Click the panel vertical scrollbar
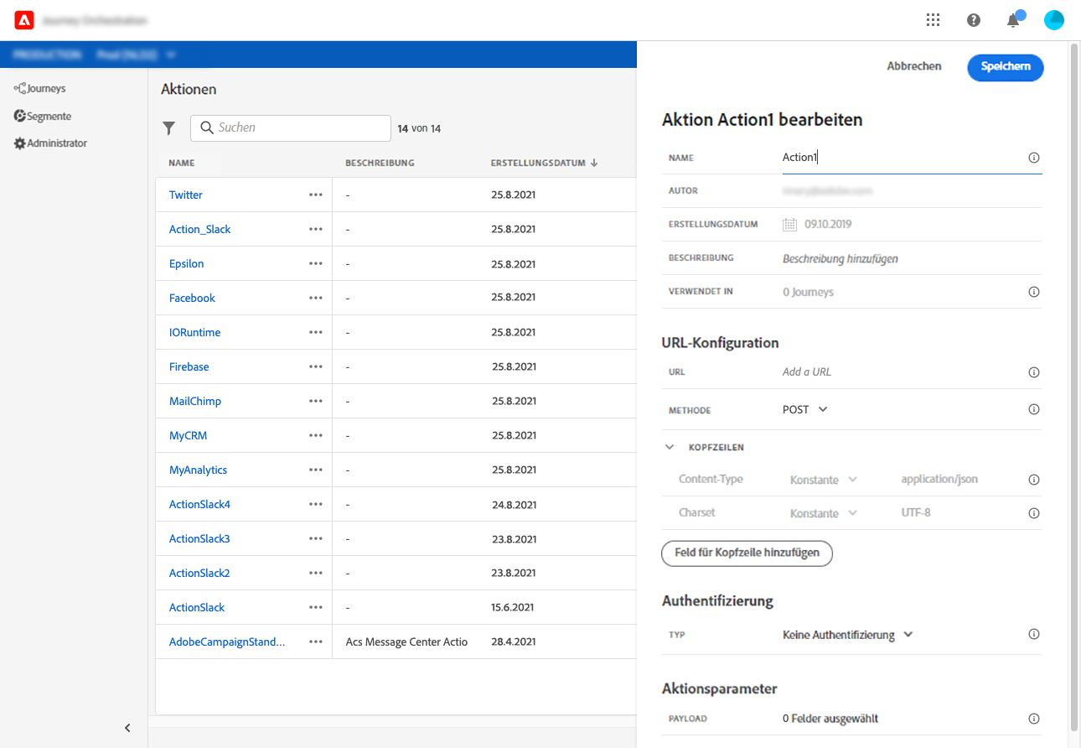Viewport: 1081px width, 748px height. point(1074,386)
